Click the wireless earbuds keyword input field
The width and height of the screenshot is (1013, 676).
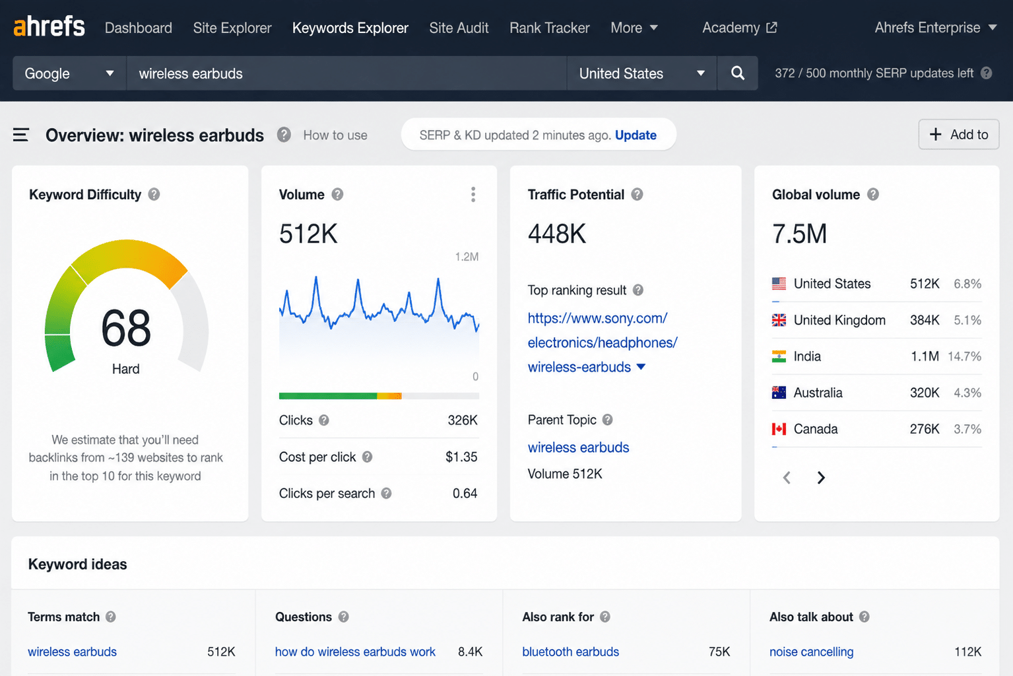346,73
